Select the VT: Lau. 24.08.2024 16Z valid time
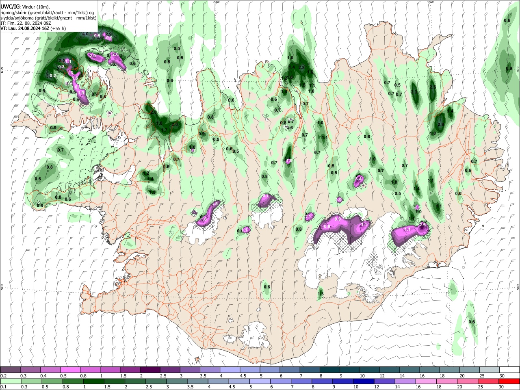Image resolution: width=520 pixels, height=390 pixels. (x=25, y=29)
